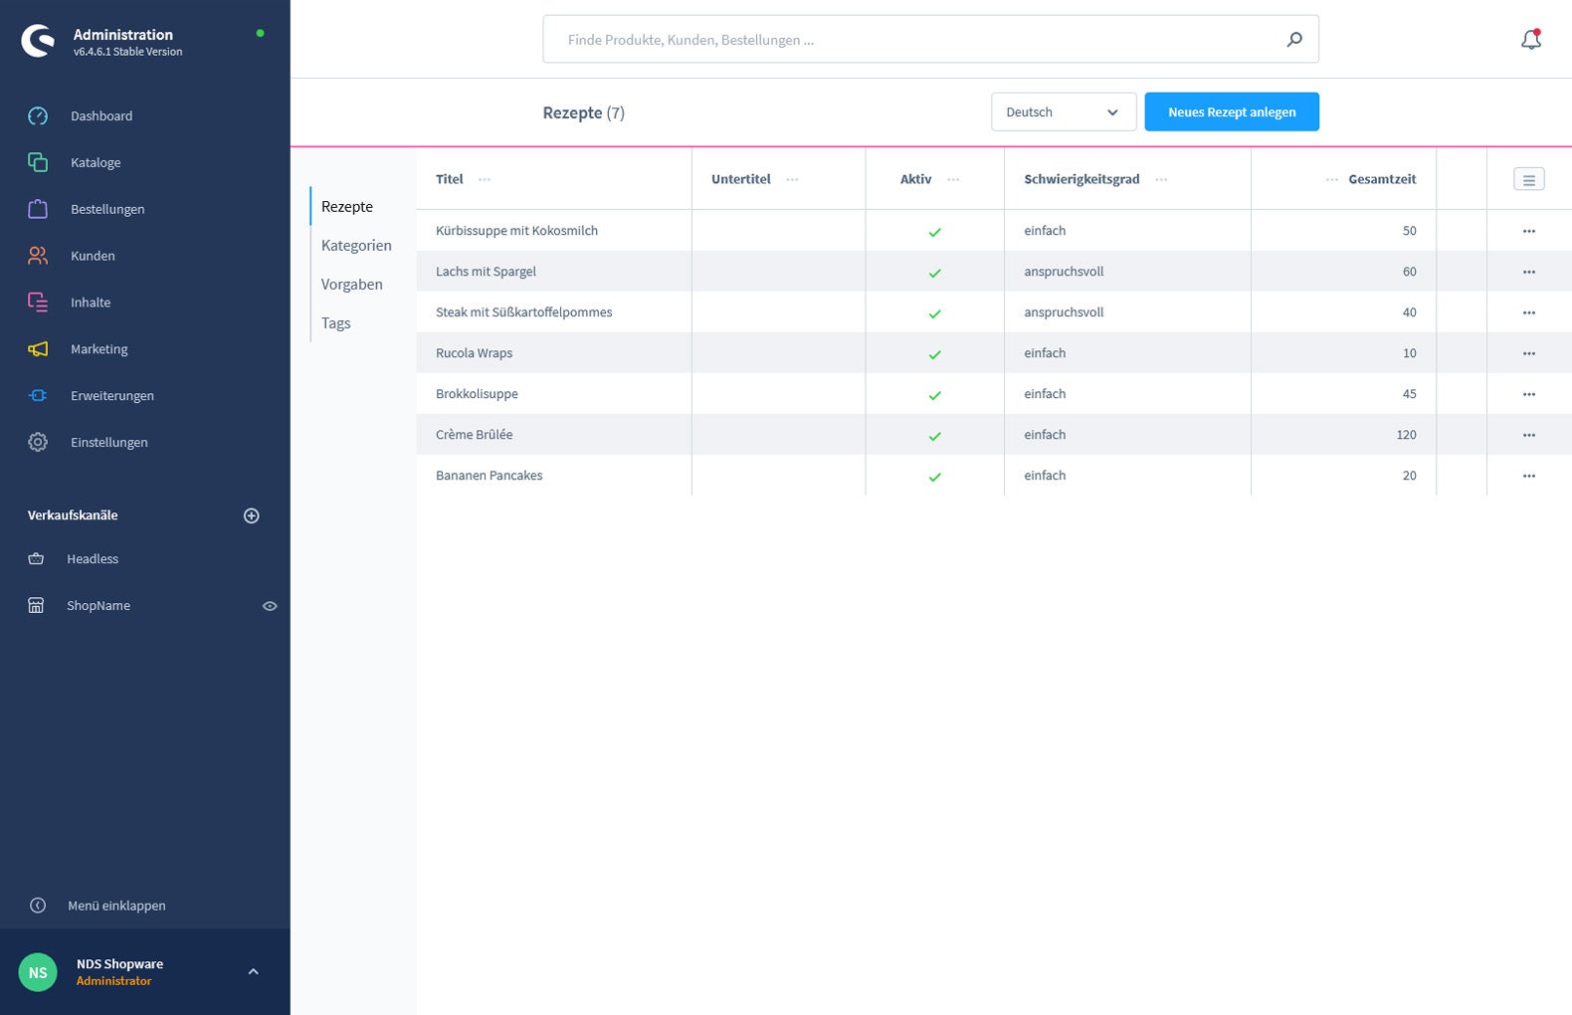Open the Brokkolisuppe recipe
Image resolution: width=1572 pixels, height=1015 pixels.
(x=477, y=393)
